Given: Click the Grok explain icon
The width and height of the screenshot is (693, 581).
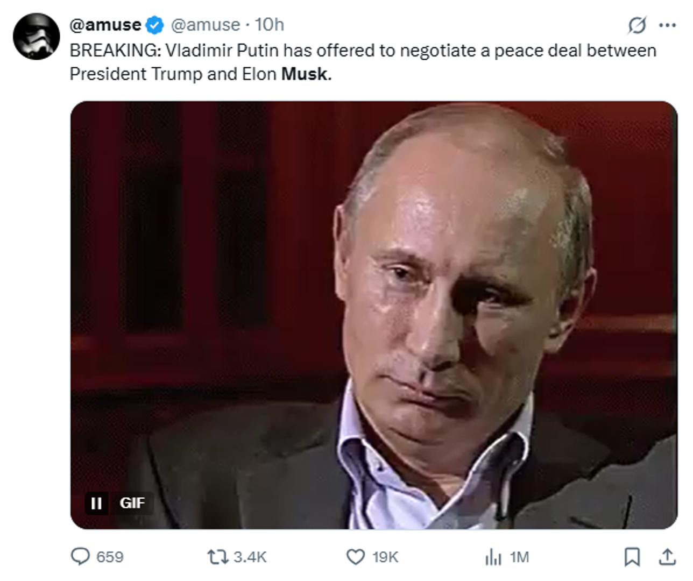Looking at the screenshot, I should (637, 25).
